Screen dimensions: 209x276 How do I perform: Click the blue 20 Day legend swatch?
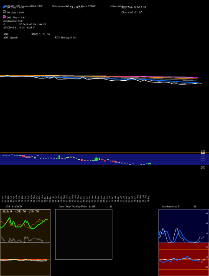coord(4,7)
